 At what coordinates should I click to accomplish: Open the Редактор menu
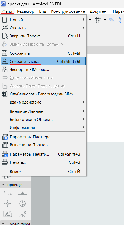pyautogui.click(x=26, y=11)
